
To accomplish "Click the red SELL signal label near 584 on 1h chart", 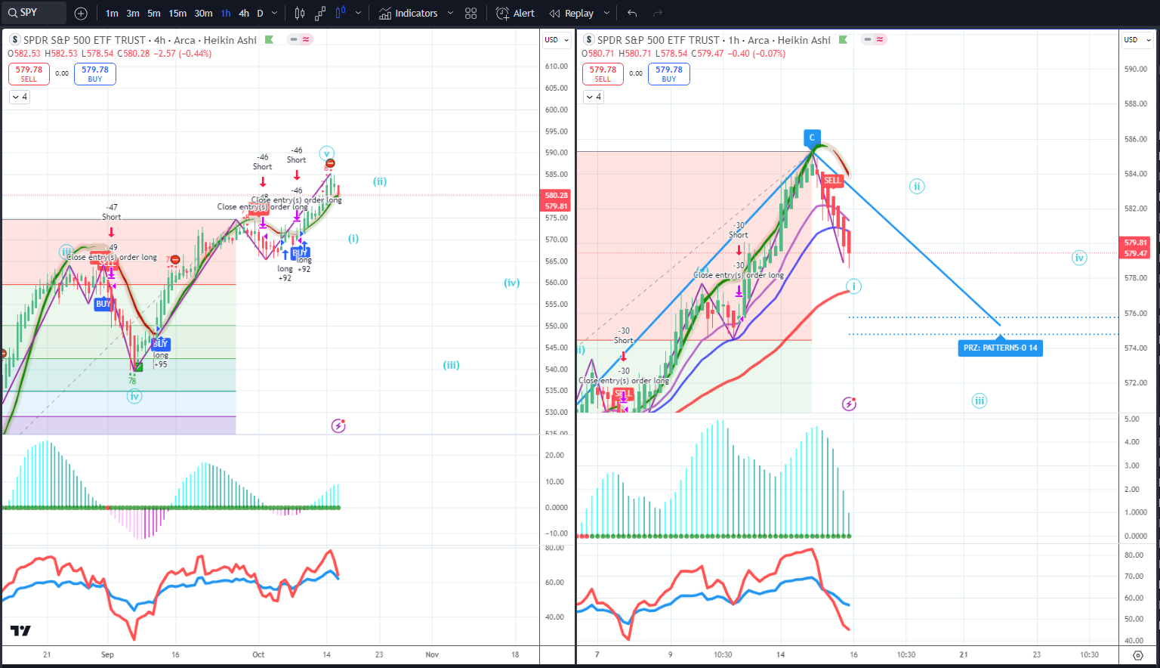I will (832, 181).
